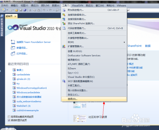
Task: Open the Redo history dropdown arrow
Action: (x=54, y=10)
